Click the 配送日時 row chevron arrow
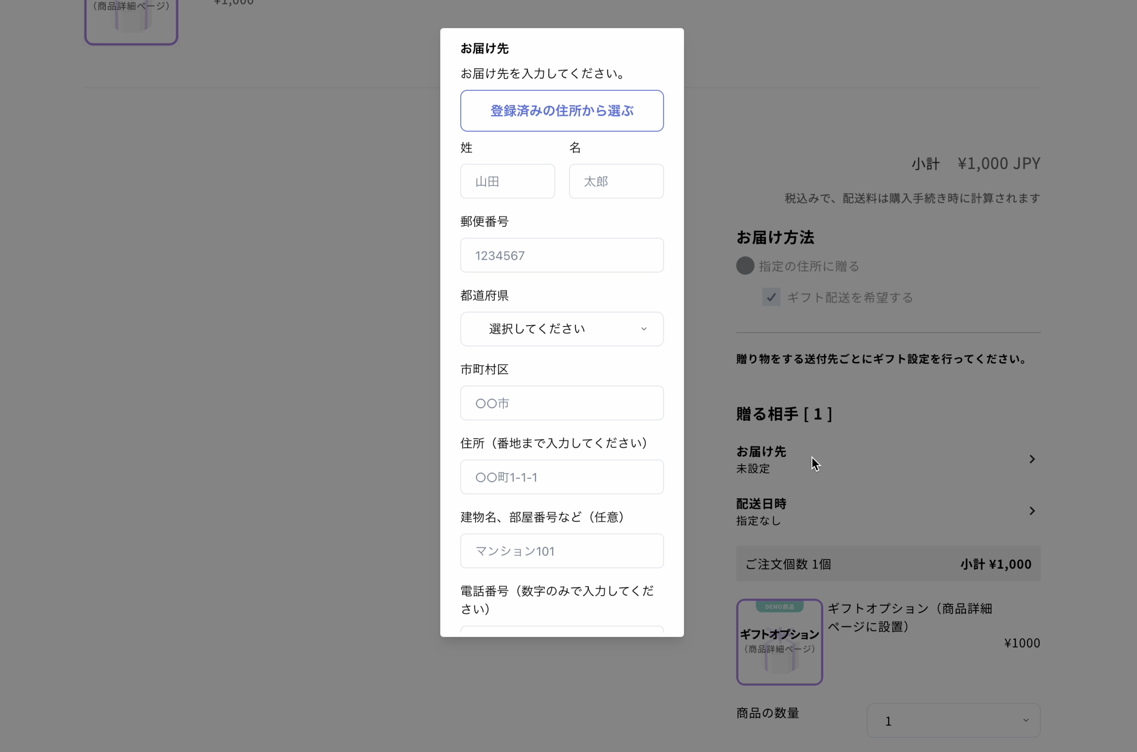This screenshot has height=752, width=1137. (1031, 511)
